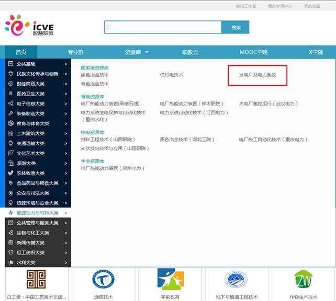Click the 文化艺术大类 leaf icon
This screenshot has width=336, height=301.
pos(10,153)
